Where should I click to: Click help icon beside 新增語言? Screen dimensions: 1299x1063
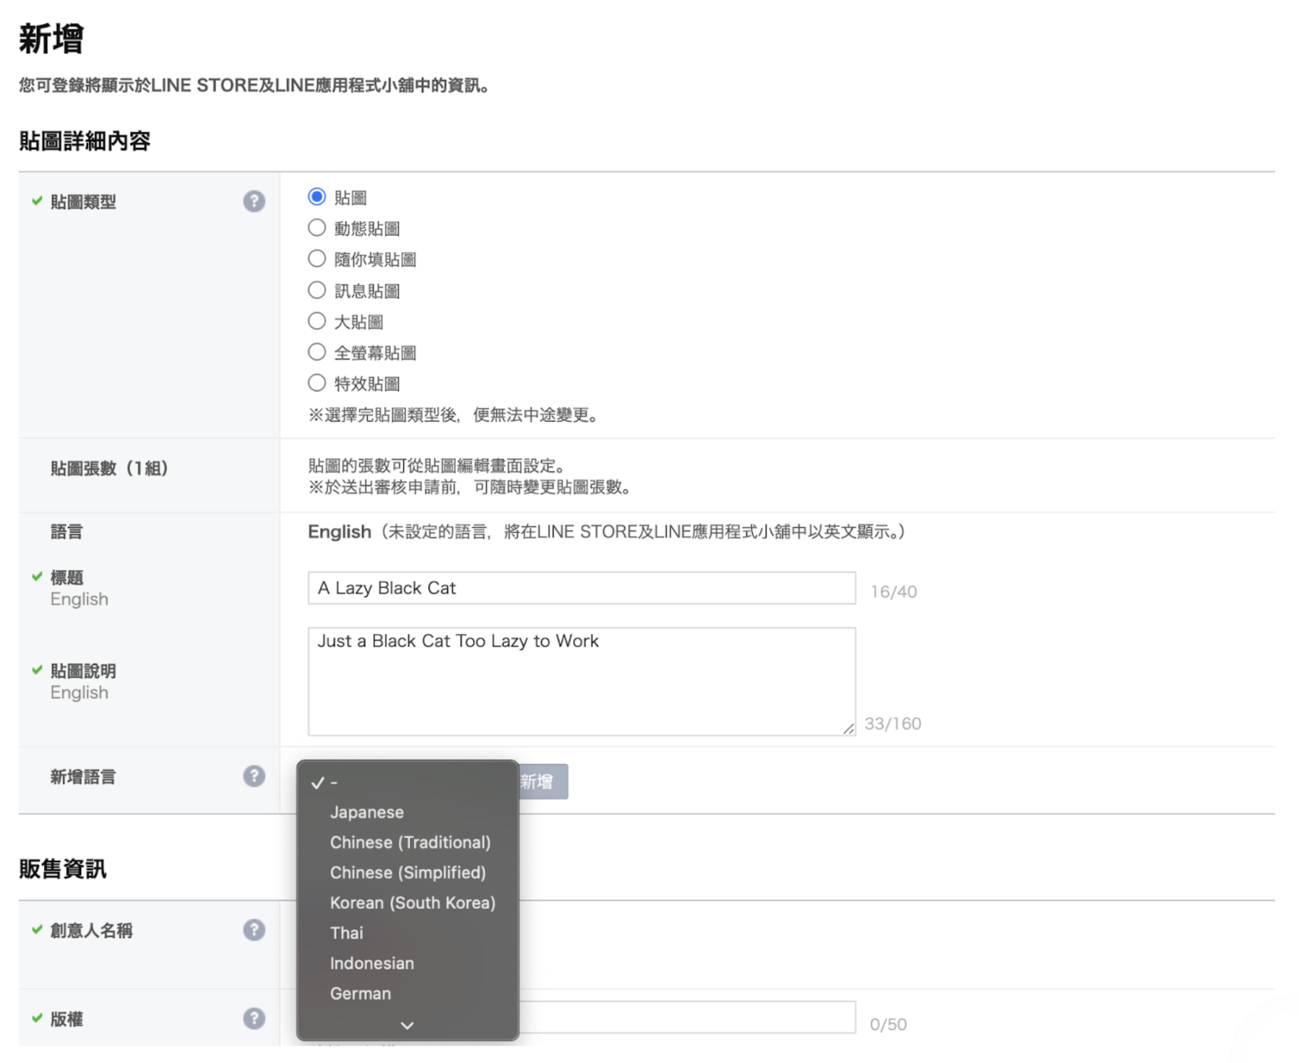point(254,776)
